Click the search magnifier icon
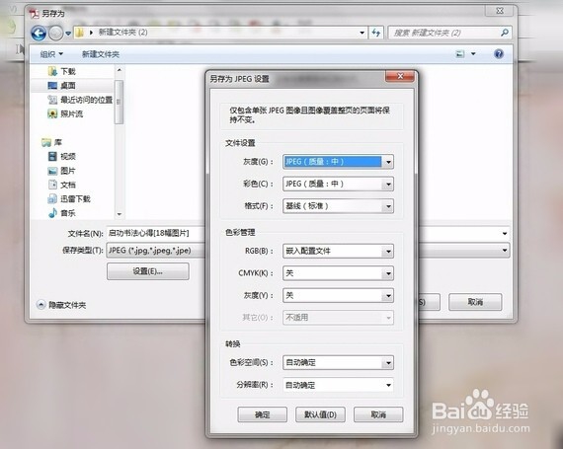The height and width of the screenshot is (449, 563). pos(504,33)
